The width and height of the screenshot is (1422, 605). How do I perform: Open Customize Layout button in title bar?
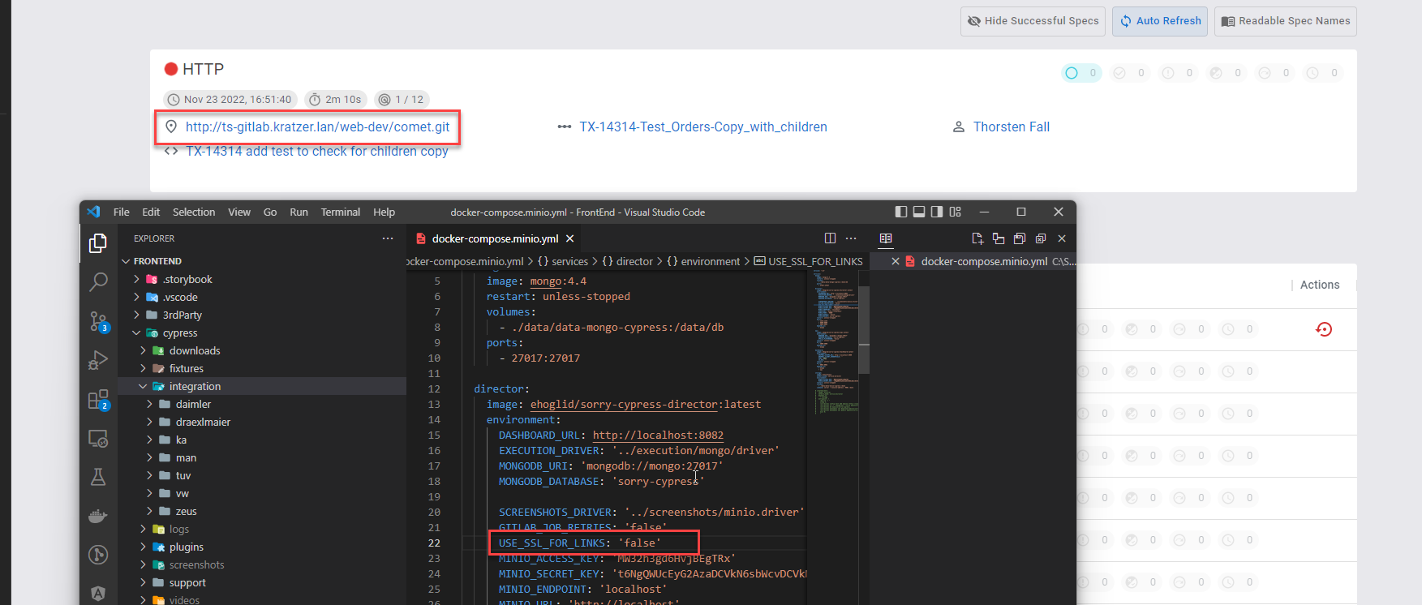coord(956,212)
